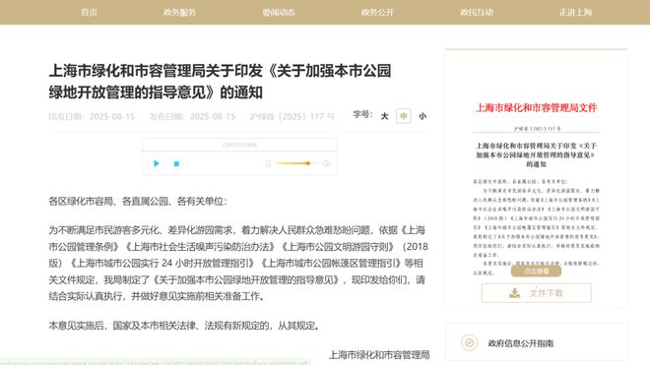Click the greeting line 各区绿化市容局、各直属公园
The width and height of the screenshot is (650, 365).
[x=138, y=202]
